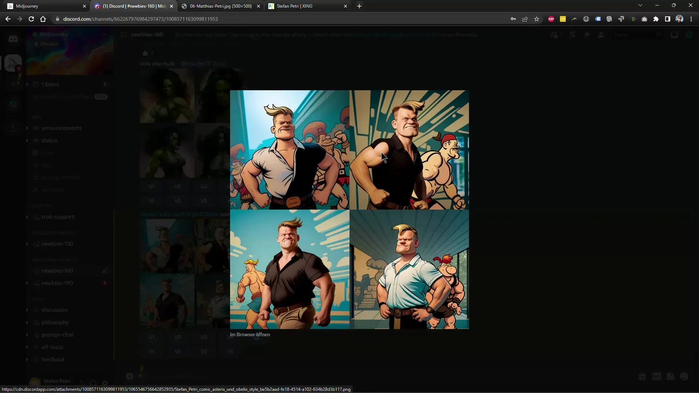Show the member list icon

click(601, 35)
